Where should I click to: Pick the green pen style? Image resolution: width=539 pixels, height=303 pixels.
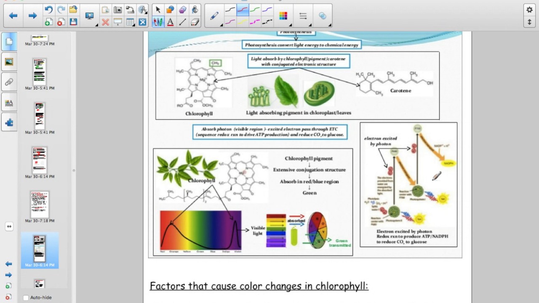[255, 10]
